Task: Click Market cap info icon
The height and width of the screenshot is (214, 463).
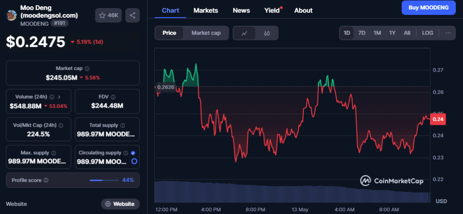Action: [87, 69]
